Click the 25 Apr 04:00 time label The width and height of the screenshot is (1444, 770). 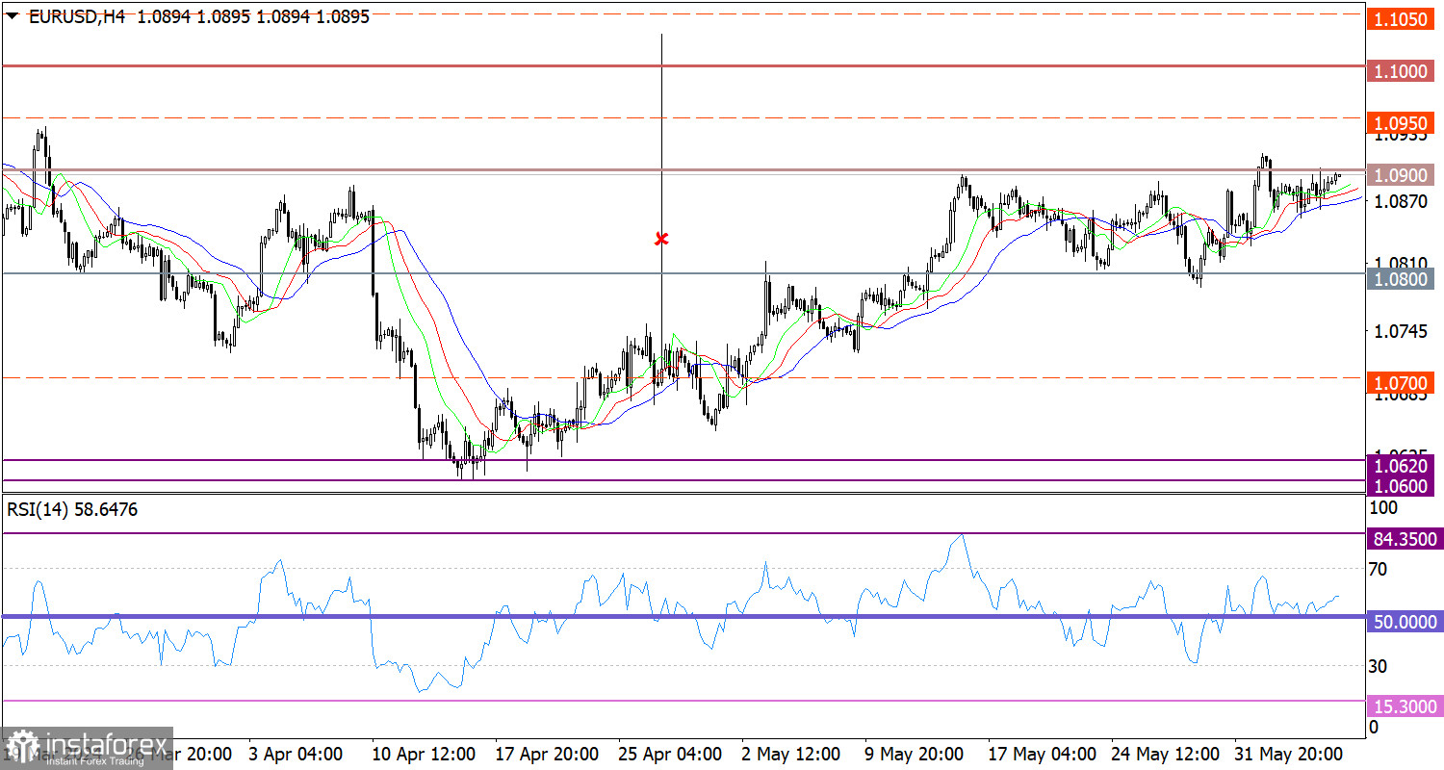672,753
